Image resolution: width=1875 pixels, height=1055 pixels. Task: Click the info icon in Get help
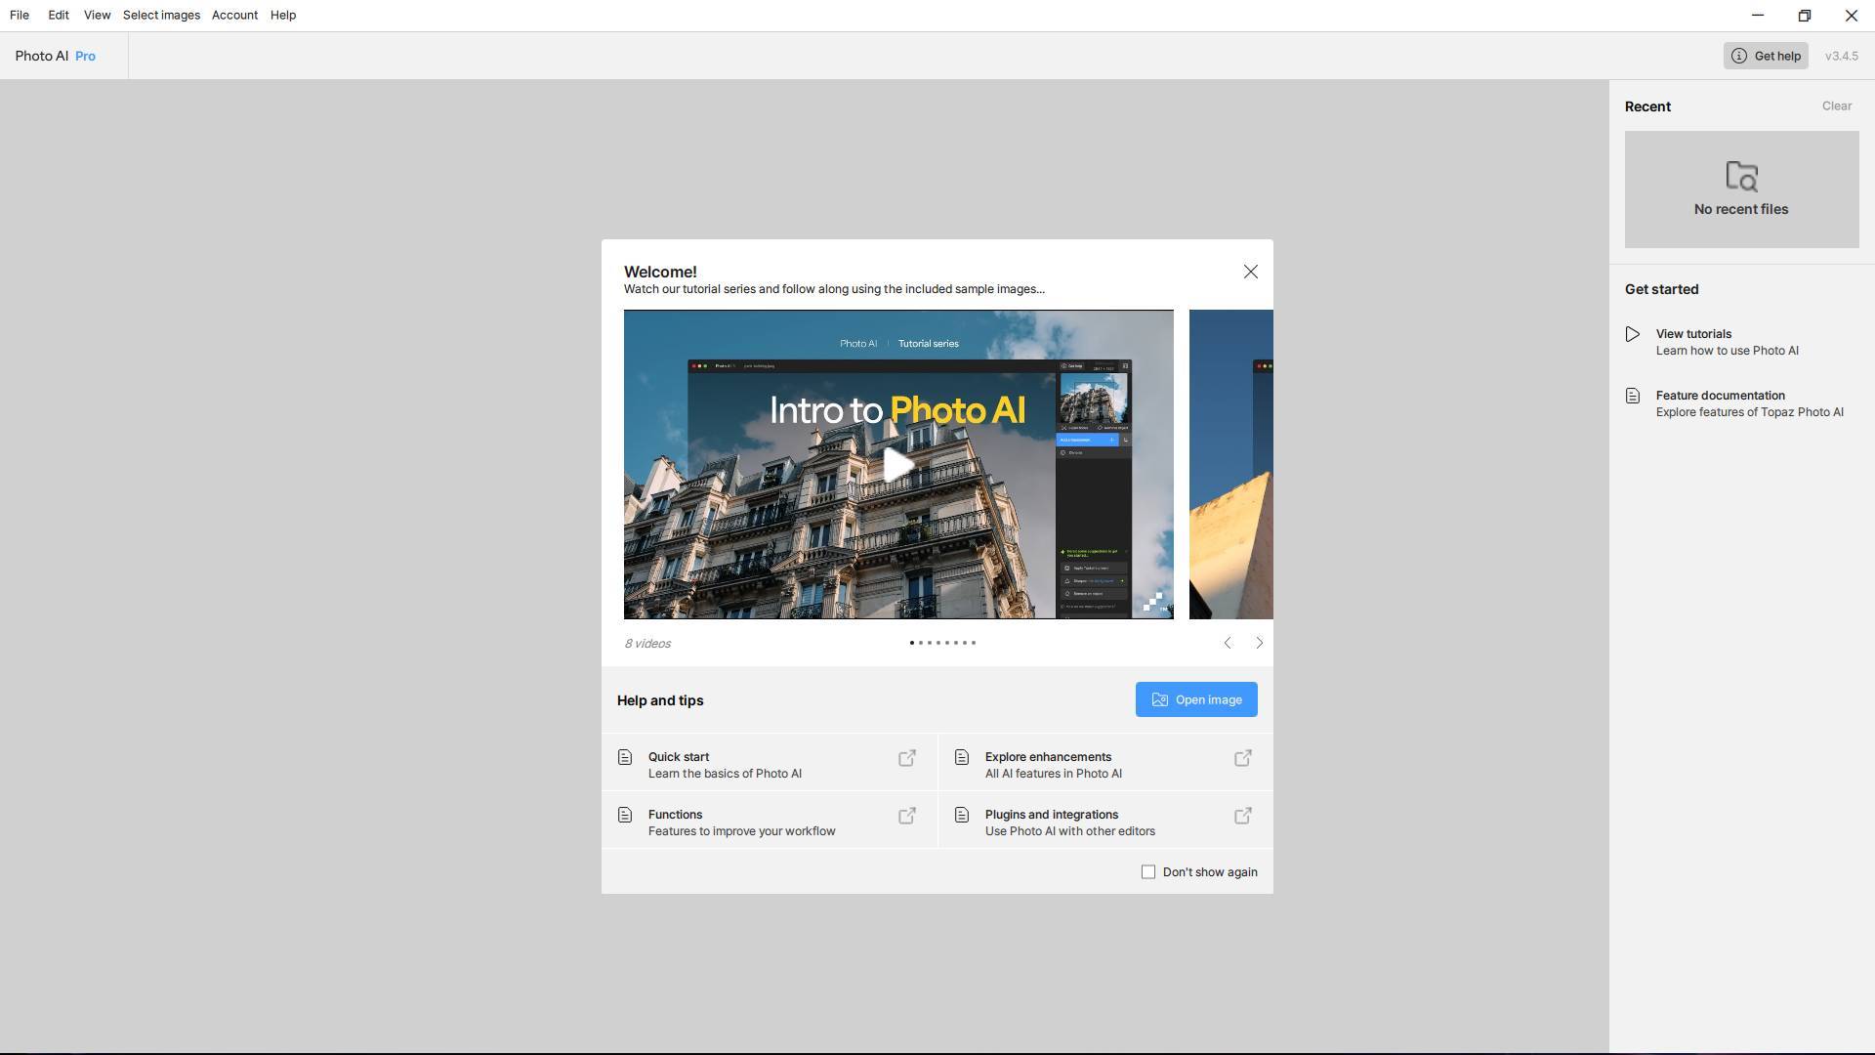click(1738, 56)
